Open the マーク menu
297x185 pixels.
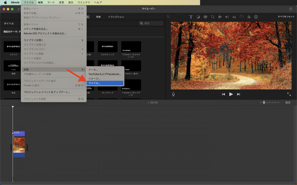tap(51, 2)
